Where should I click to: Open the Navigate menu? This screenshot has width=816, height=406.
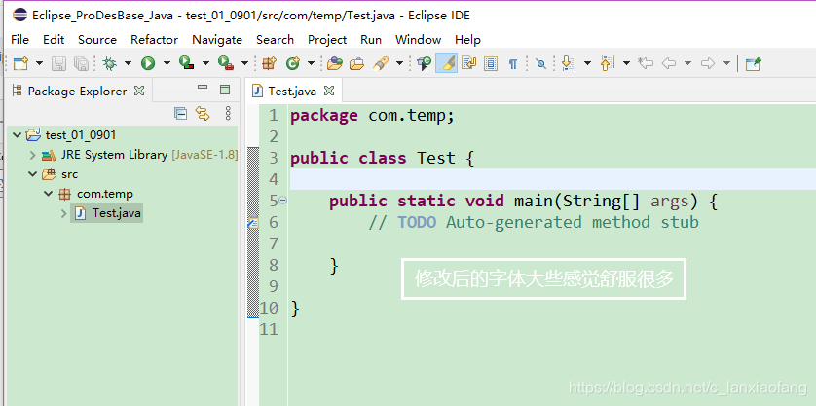(217, 40)
